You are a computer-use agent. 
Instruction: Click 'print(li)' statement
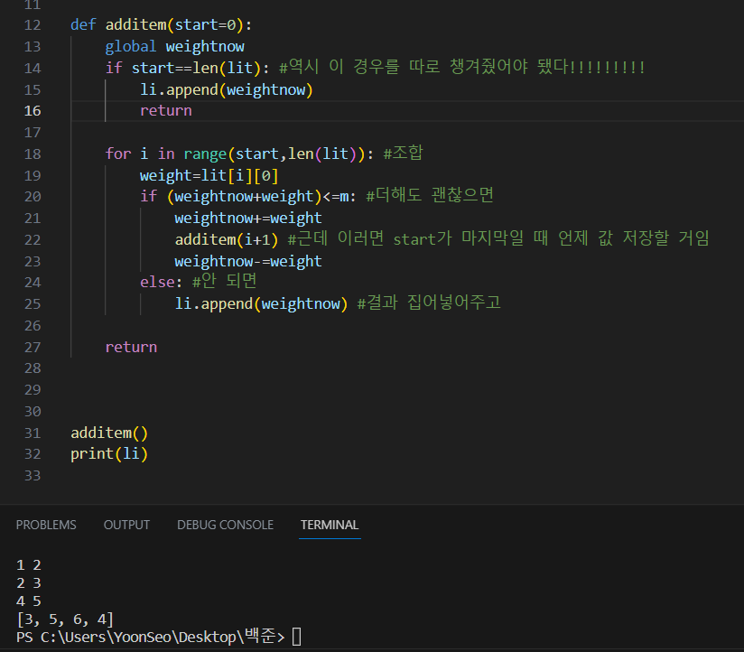pyautogui.click(x=109, y=454)
